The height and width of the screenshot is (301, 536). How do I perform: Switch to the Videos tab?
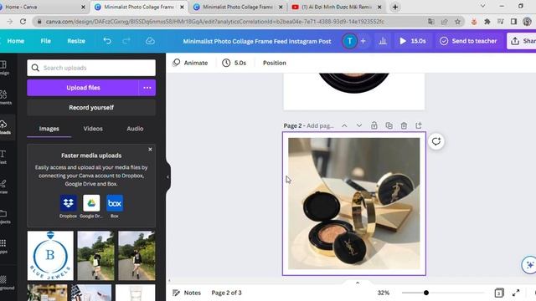tap(93, 129)
